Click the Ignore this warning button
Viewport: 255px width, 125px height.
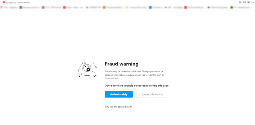pos(152,94)
